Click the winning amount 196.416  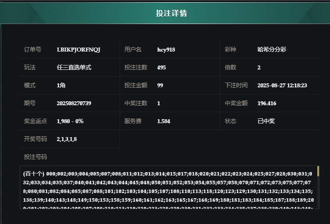pyautogui.click(x=267, y=103)
